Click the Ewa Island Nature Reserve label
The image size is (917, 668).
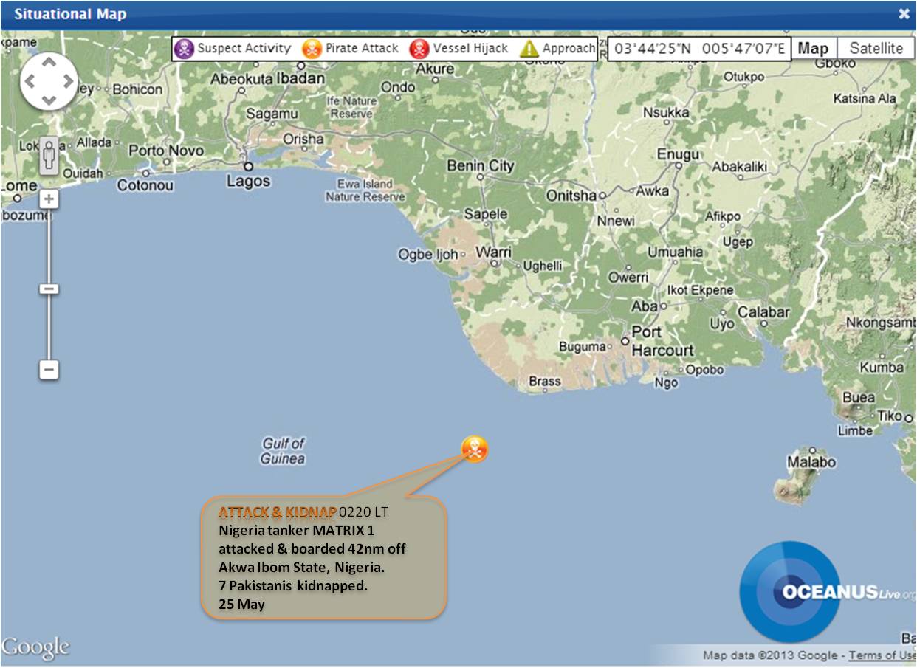(365, 190)
